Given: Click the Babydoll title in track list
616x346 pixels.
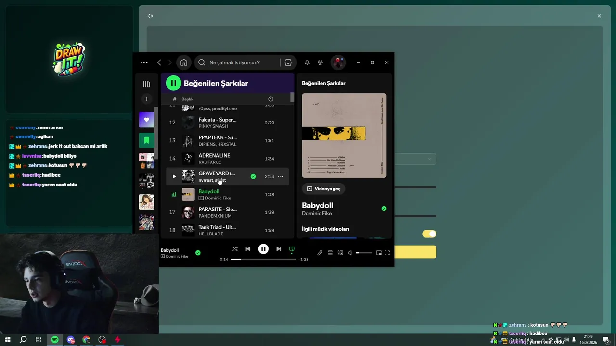Looking at the screenshot, I should point(209,191).
